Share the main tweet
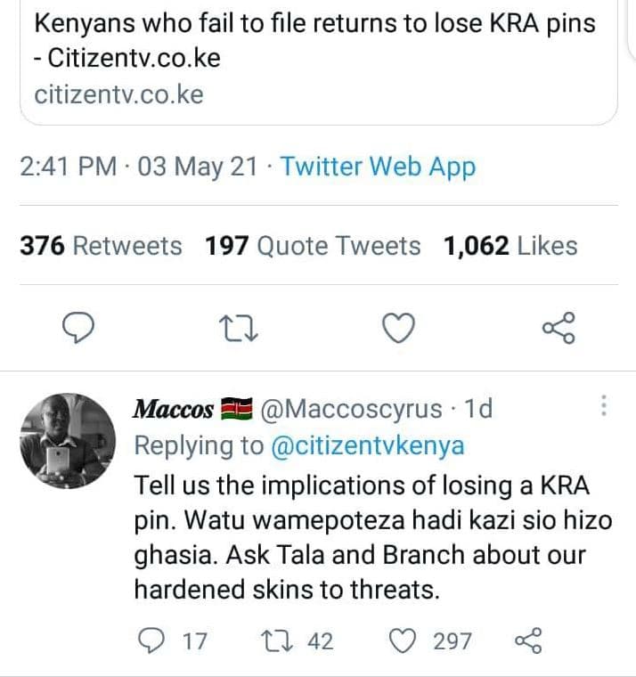Viewport: 636px width, 677px height. [x=559, y=330]
